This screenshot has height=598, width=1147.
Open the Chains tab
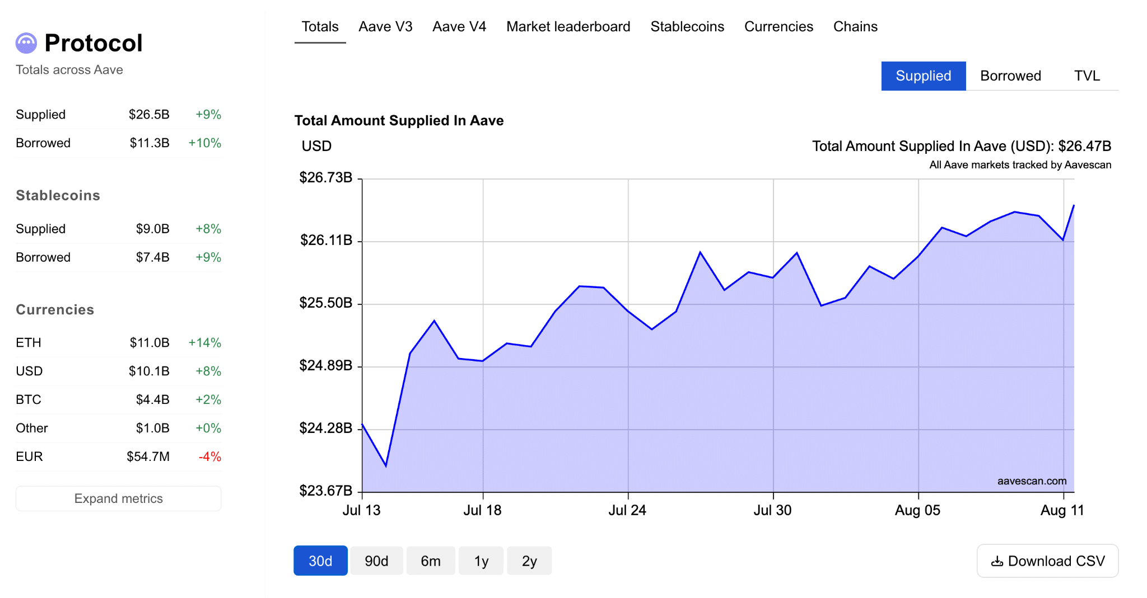coord(855,27)
